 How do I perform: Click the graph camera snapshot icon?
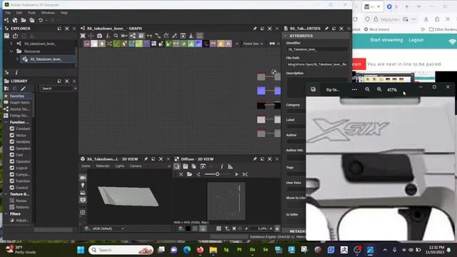pyautogui.click(x=99, y=36)
